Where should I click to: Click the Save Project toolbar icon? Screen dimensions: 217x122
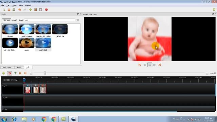[14, 10]
